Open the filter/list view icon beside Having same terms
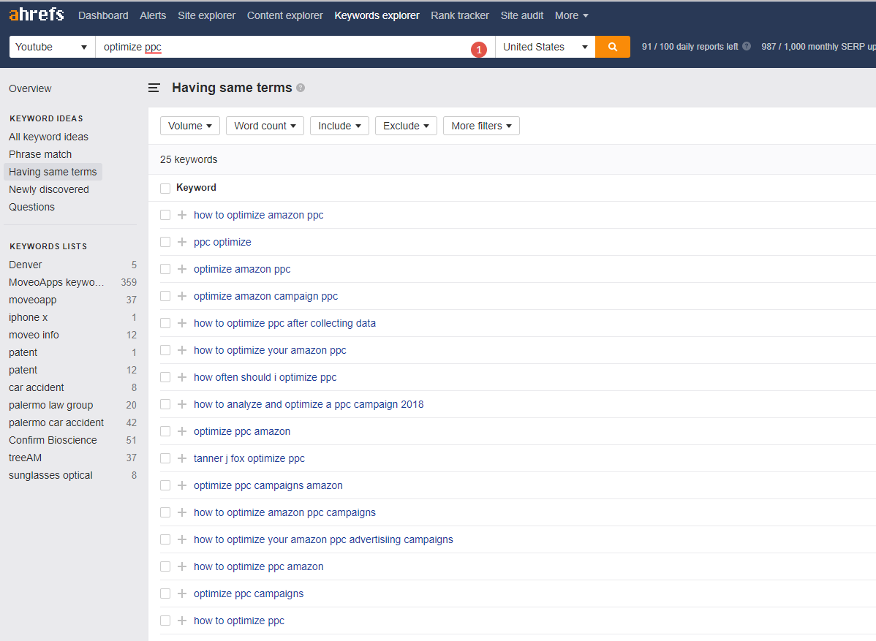Screen dimensions: 876x641 click(154, 87)
